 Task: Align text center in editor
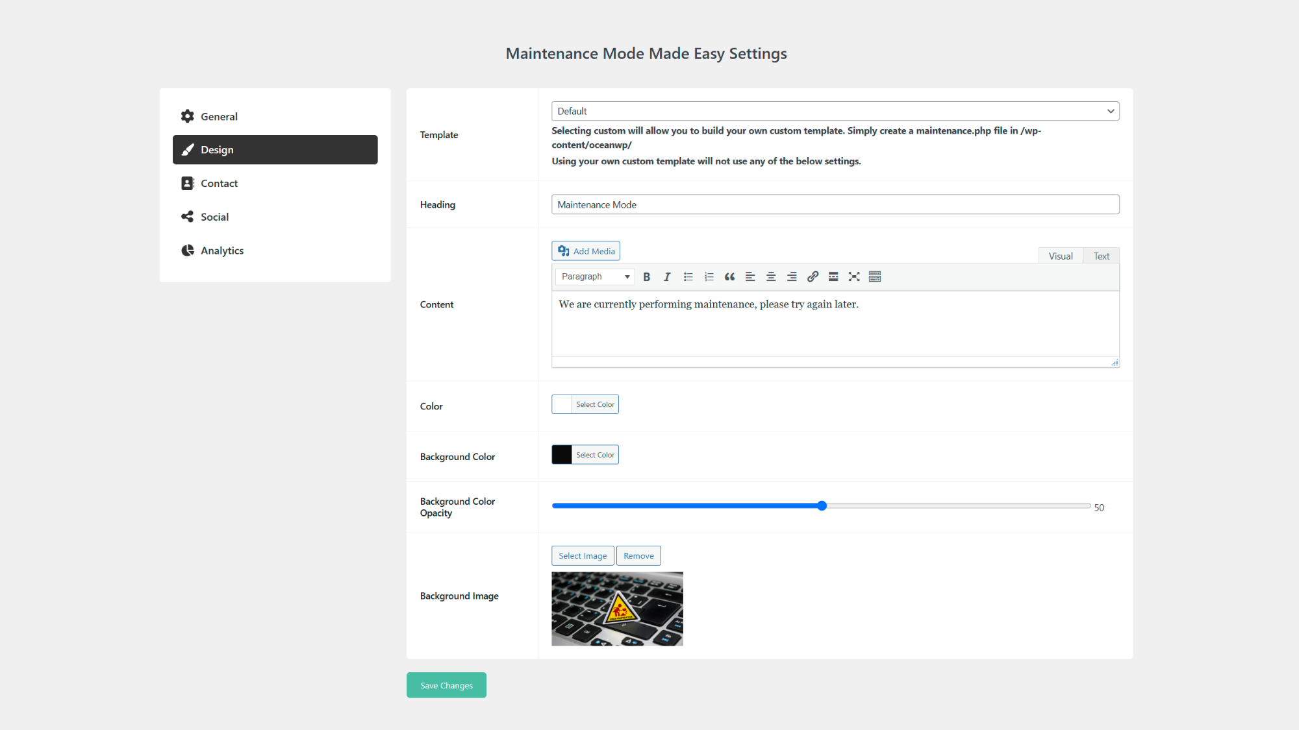(771, 276)
